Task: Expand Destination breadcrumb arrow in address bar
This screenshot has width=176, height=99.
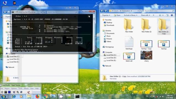Action: pos(131,11)
